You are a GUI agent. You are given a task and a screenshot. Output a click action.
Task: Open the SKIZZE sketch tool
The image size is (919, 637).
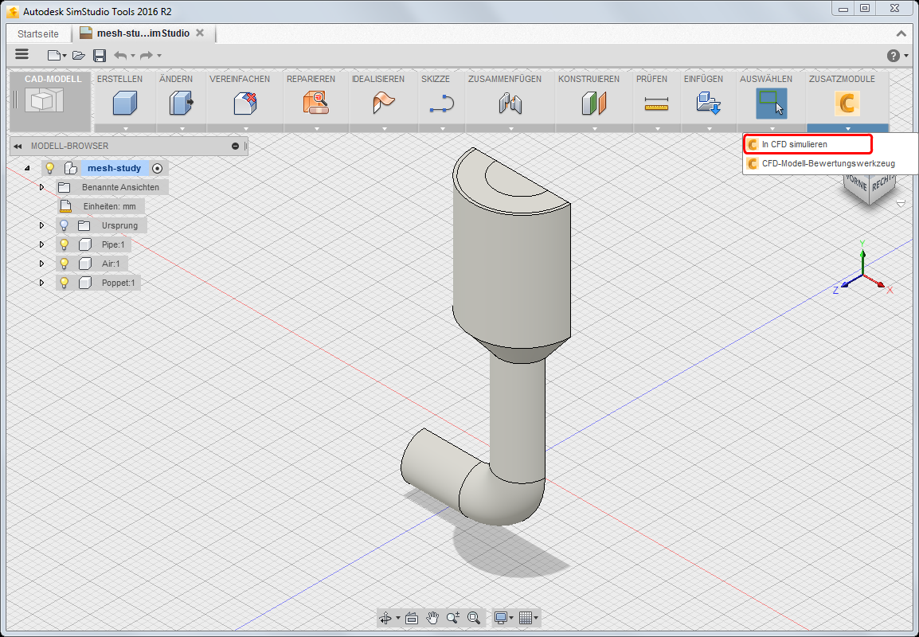441,103
